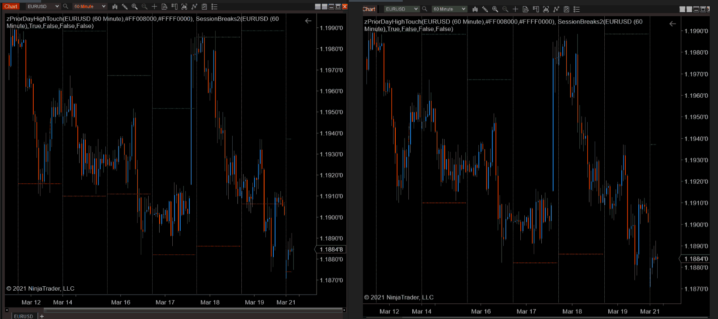Open the Chart menu of right window
Image resolution: width=718 pixels, height=319 pixels.
tap(369, 9)
